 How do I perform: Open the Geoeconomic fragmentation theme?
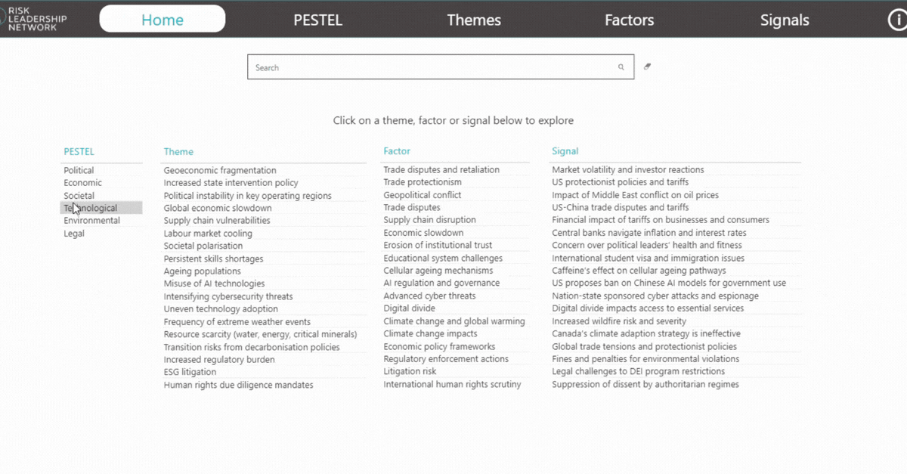point(220,171)
